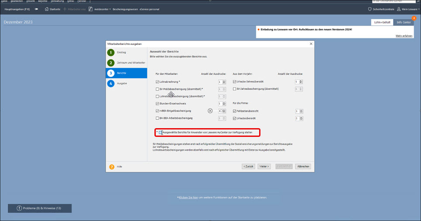Click the orange Hilfe question mark icon
Image resolution: width=421 pixels, height=221 pixels.
112,167
